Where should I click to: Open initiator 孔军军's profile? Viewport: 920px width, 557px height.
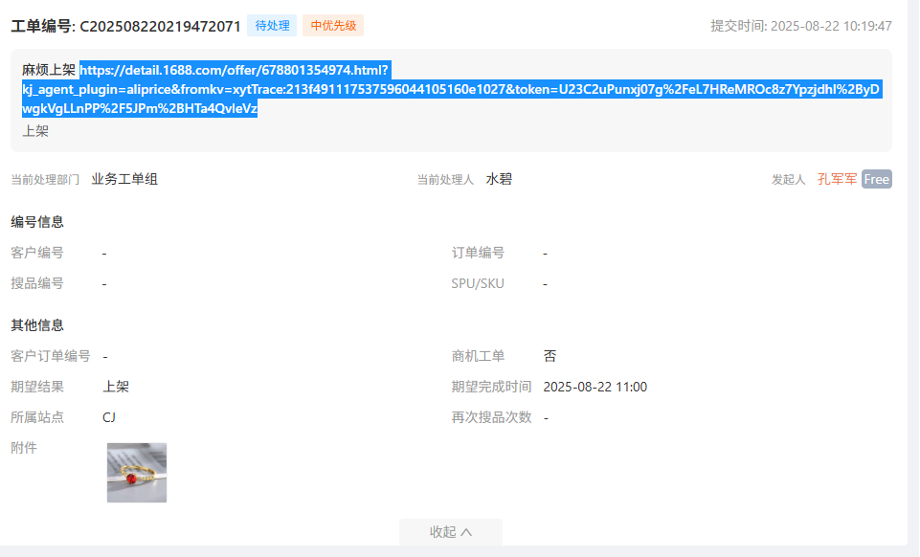[837, 179]
